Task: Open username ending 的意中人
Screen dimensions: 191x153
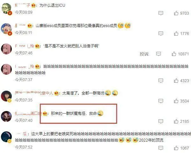Action: [x=34, y=93]
